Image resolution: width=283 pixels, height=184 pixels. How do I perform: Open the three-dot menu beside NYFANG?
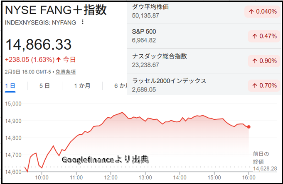tap(83, 22)
